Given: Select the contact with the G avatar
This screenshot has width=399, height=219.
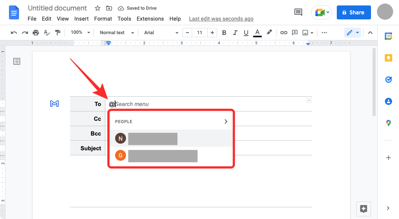Looking at the screenshot, I should [171, 155].
